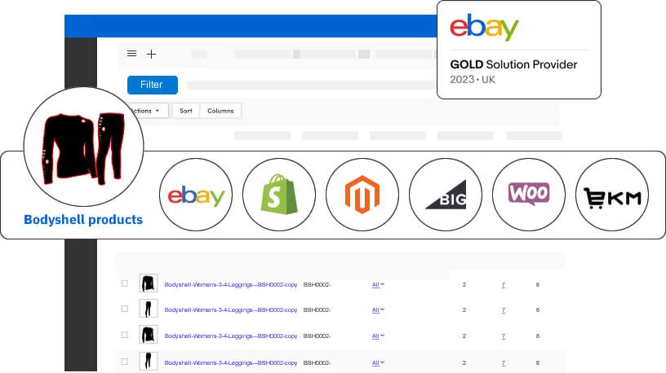
Task: Open the Sort option
Action: [186, 111]
